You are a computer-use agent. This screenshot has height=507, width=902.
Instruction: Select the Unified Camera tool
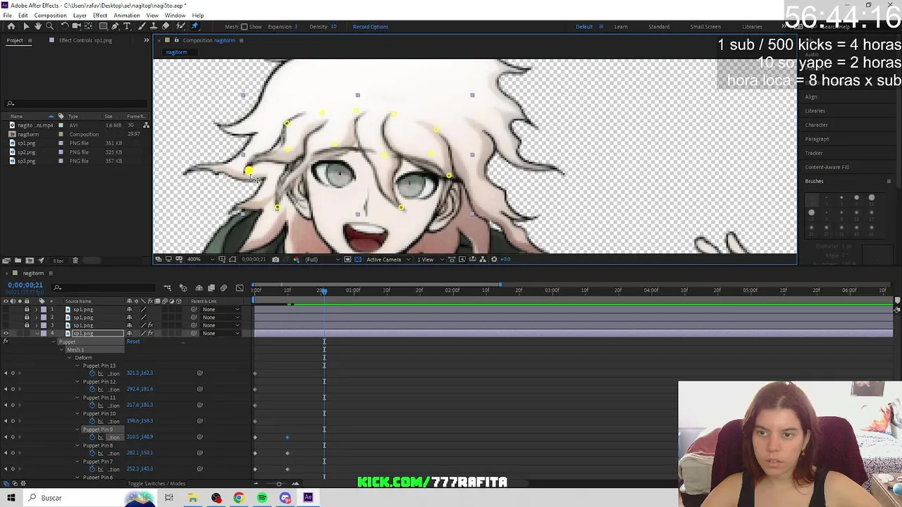tap(76, 26)
